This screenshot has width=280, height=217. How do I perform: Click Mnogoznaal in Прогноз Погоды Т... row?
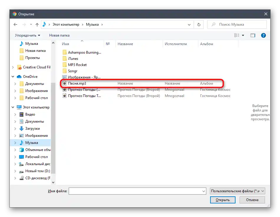(x=174, y=96)
